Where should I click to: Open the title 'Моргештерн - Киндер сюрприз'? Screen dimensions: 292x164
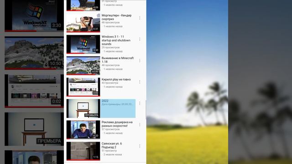[x=116, y=17]
